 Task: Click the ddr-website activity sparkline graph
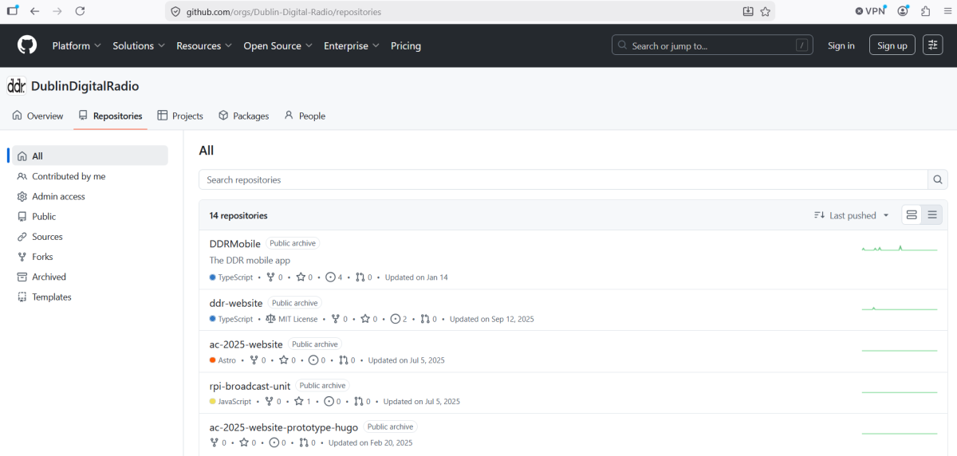click(900, 307)
